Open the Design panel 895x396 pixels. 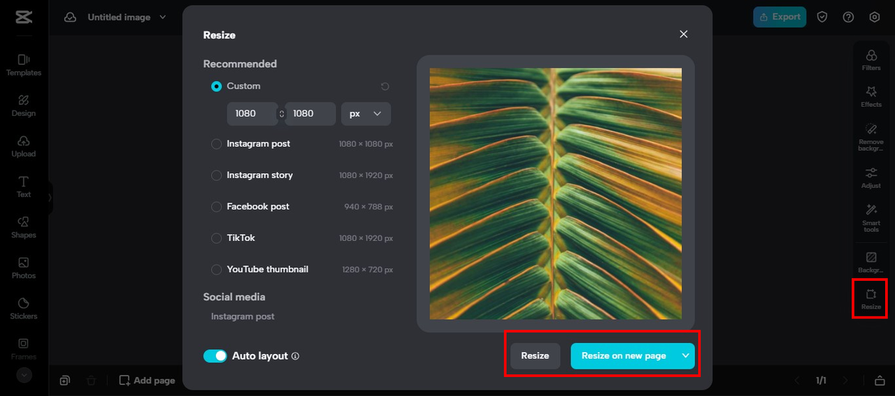(x=23, y=105)
